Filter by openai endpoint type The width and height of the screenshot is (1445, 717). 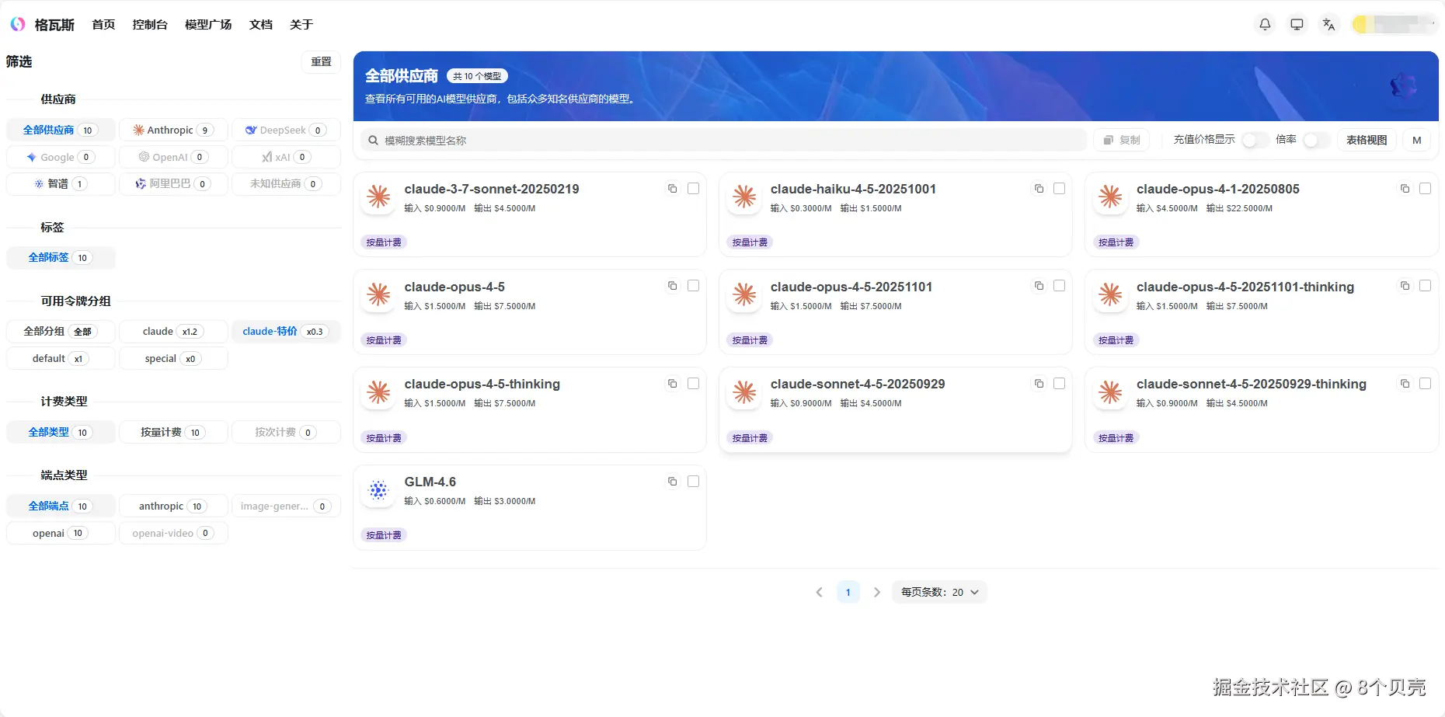[x=61, y=533]
